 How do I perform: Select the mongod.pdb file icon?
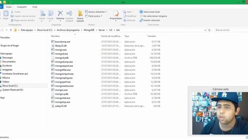point(53,58)
